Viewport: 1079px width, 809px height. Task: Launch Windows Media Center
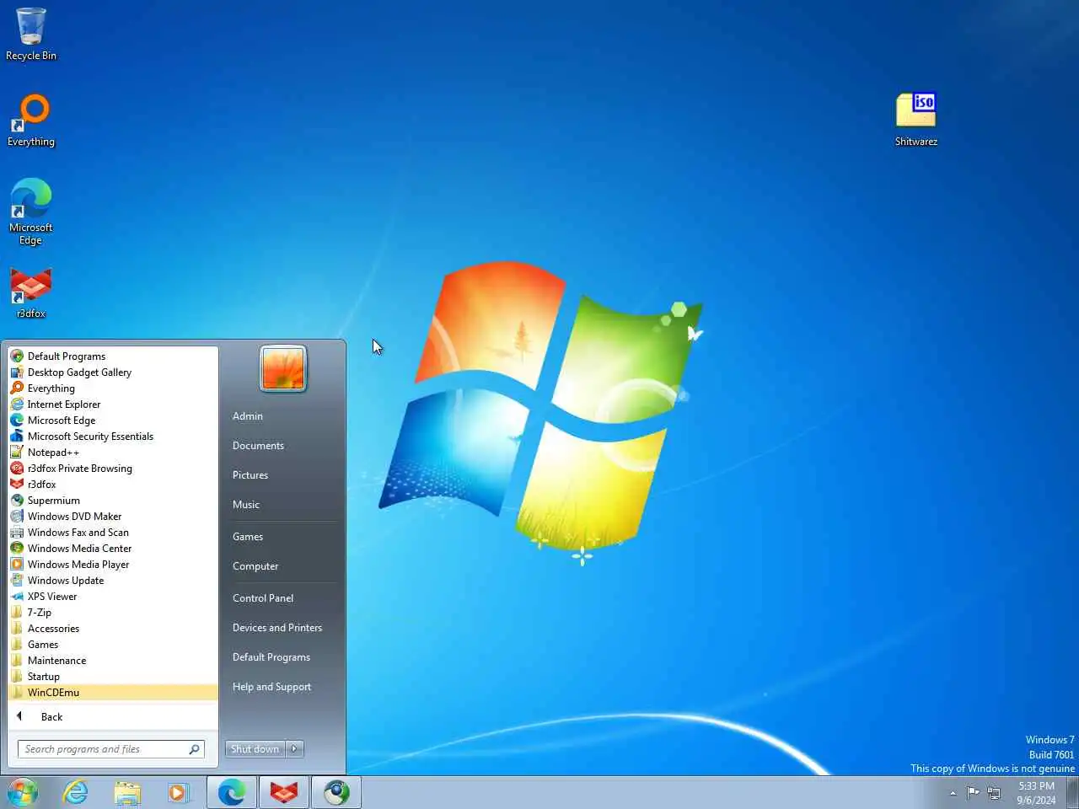[113, 549]
